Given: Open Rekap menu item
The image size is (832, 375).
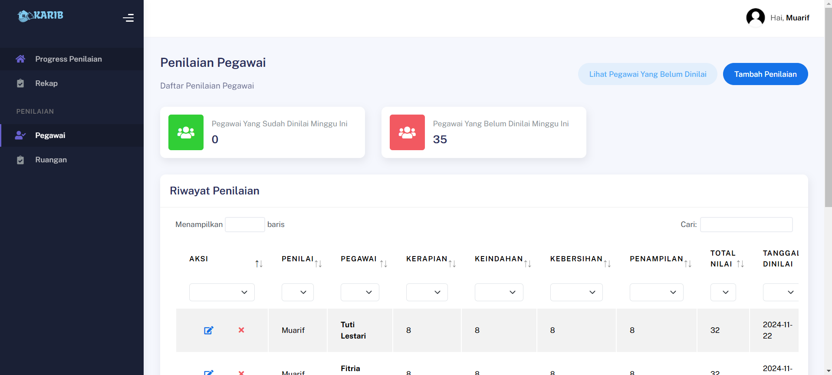Looking at the screenshot, I should click(x=46, y=83).
